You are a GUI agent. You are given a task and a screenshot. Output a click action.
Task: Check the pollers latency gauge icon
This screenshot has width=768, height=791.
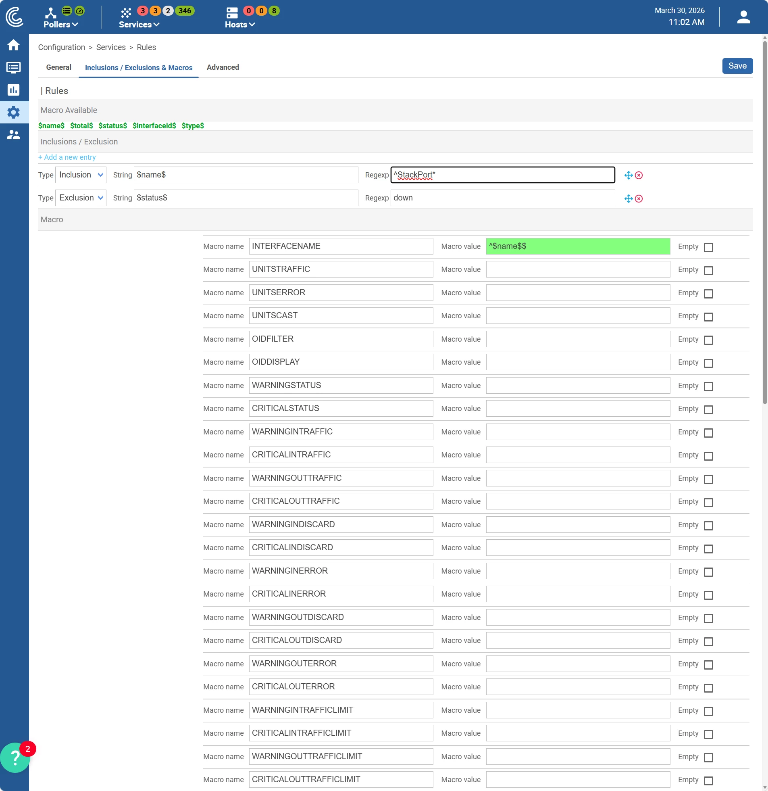pos(80,11)
